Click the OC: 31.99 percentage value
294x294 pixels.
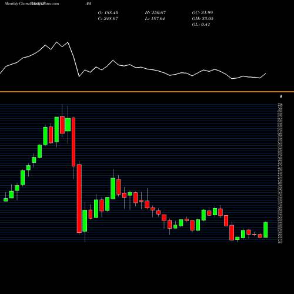point(202,13)
